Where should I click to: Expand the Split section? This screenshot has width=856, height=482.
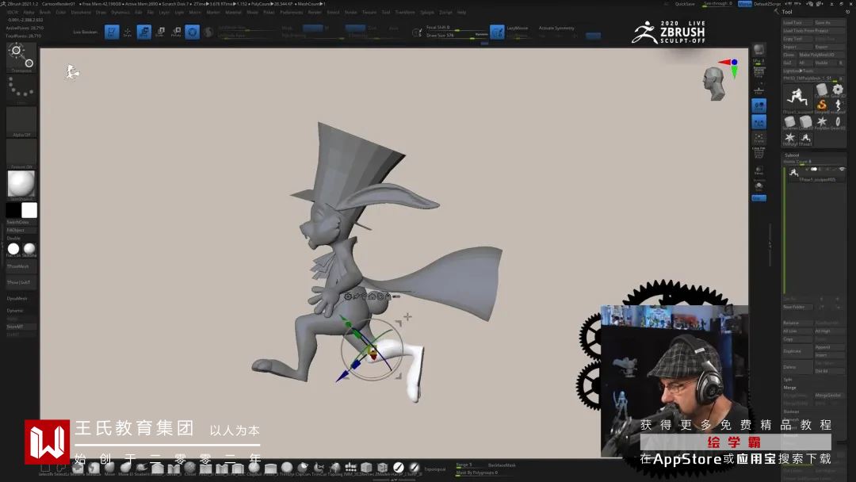(x=789, y=380)
